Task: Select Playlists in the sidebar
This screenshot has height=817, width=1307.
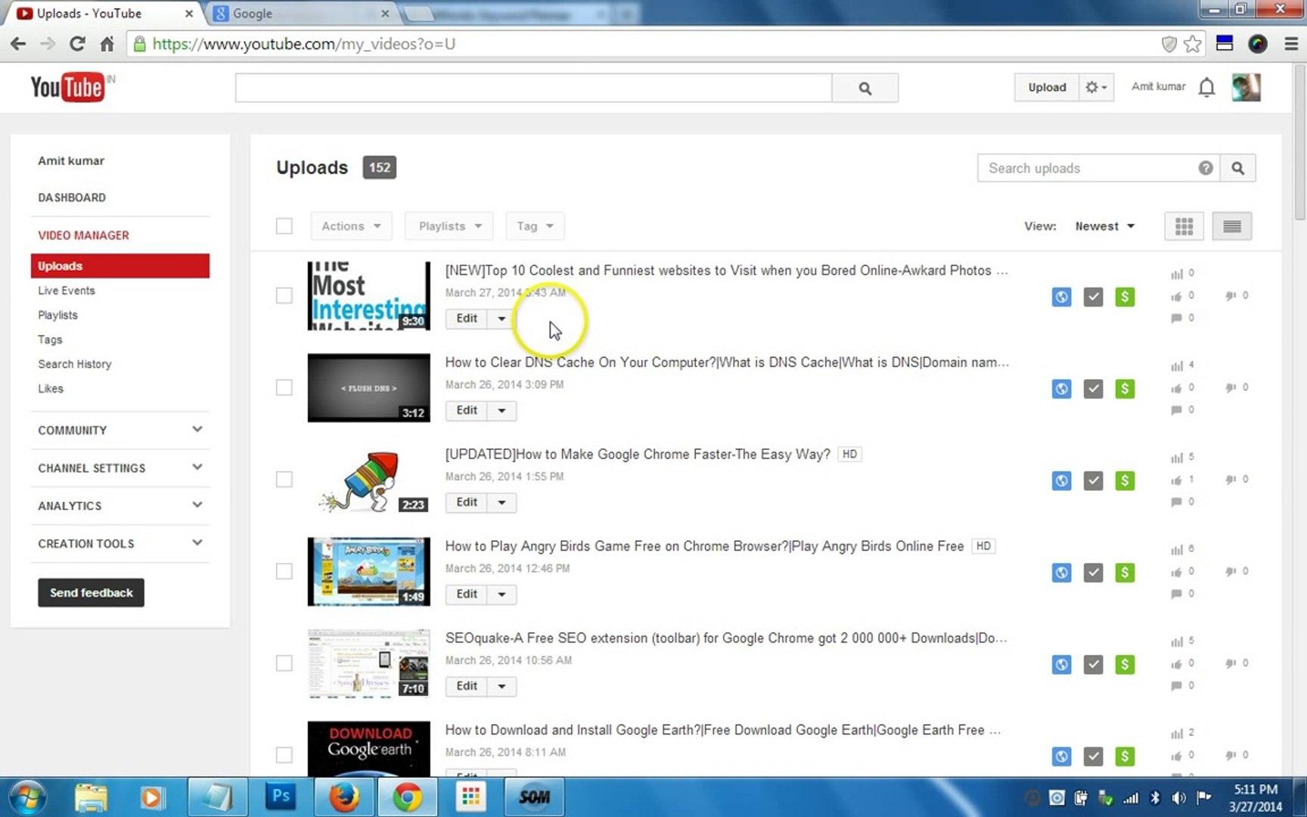Action: coord(57,315)
